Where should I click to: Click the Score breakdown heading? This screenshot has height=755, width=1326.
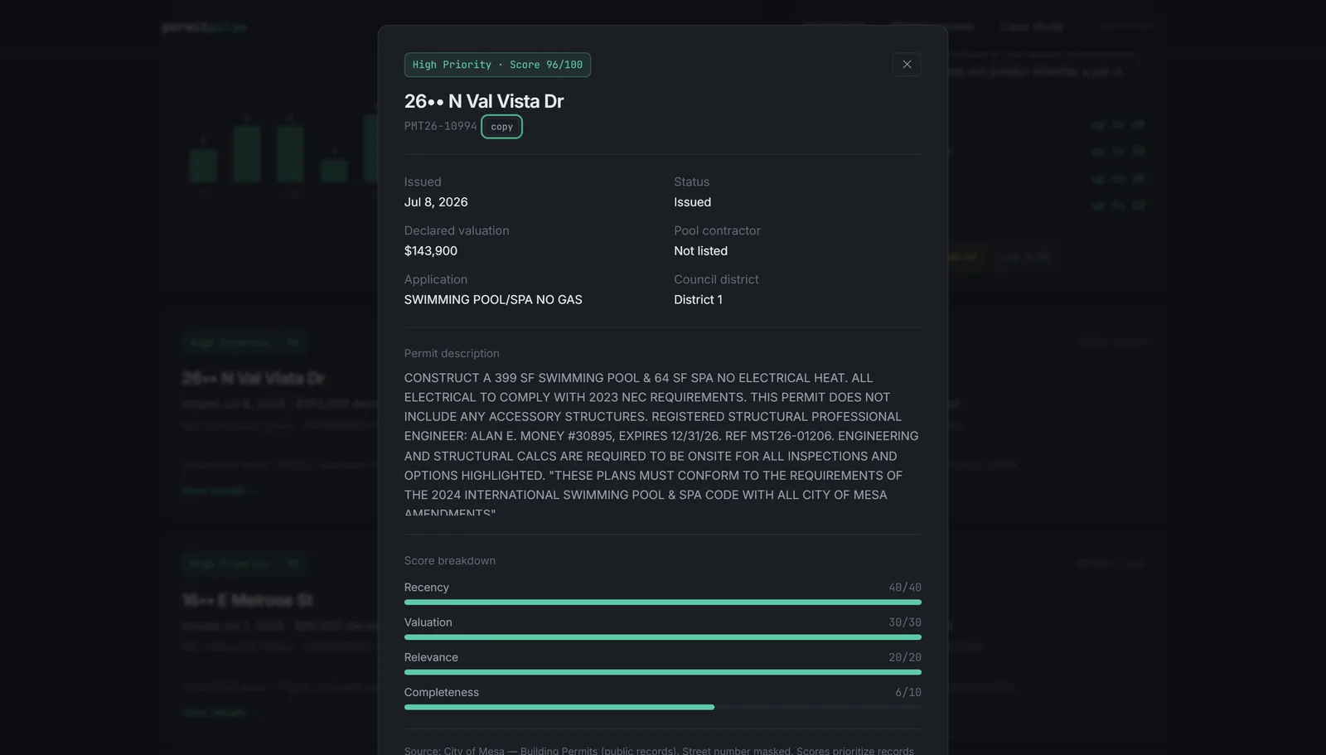pyautogui.click(x=450, y=561)
